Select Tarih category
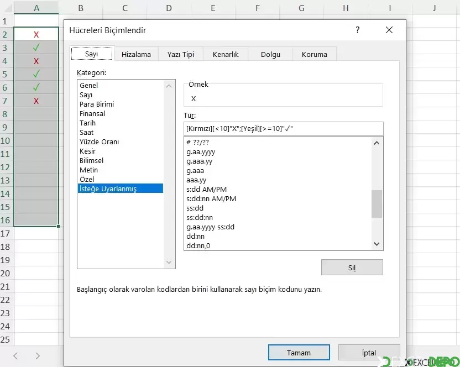Screen dimensions: 460x367 pyautogui.click(x=121, y=123)
